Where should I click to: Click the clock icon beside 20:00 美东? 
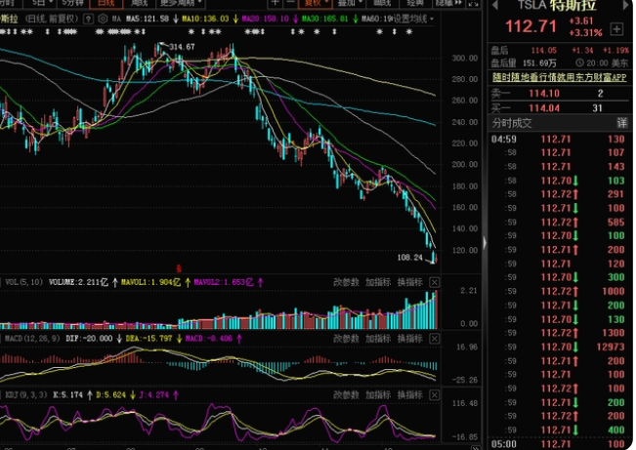click(579, 62)
